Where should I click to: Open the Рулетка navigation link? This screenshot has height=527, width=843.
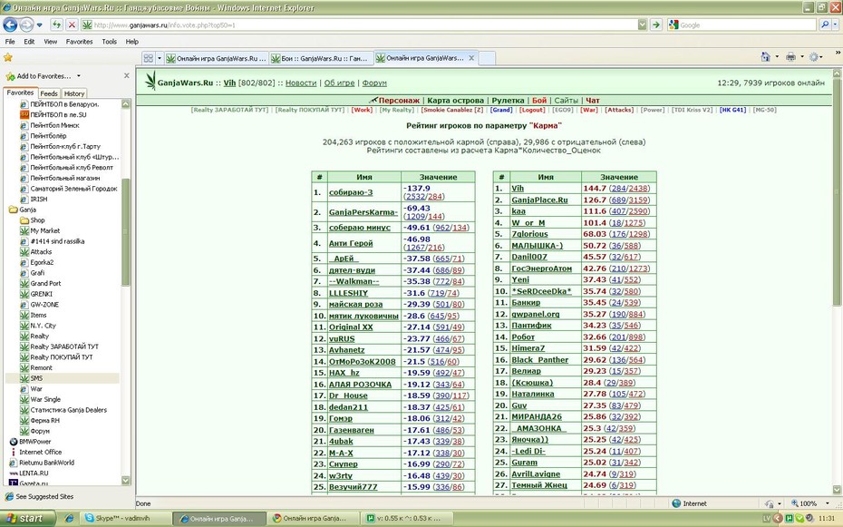(x=508, y=101)
